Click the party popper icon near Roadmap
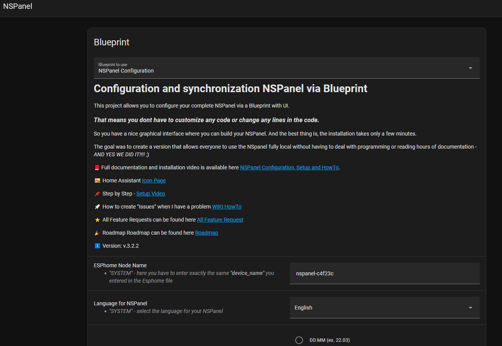The image size is (502, 346). (x=97, y=233)
